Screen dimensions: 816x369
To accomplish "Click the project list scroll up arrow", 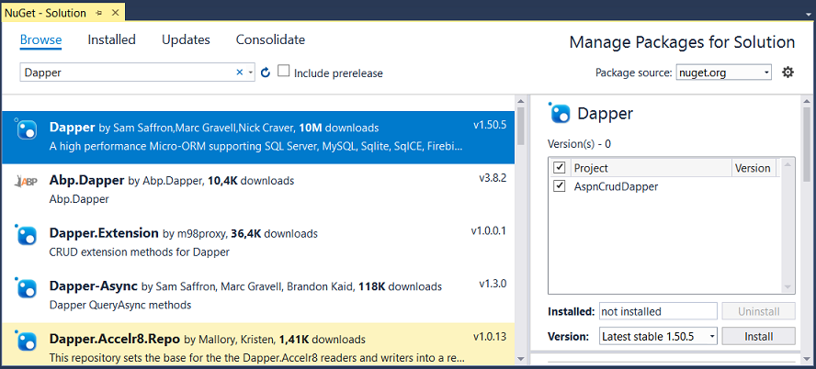I will tap(788, 164).
